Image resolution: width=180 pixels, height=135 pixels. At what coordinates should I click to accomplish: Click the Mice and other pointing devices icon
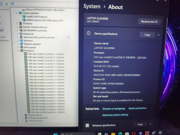pyautogui.click(x=21, y=37)
